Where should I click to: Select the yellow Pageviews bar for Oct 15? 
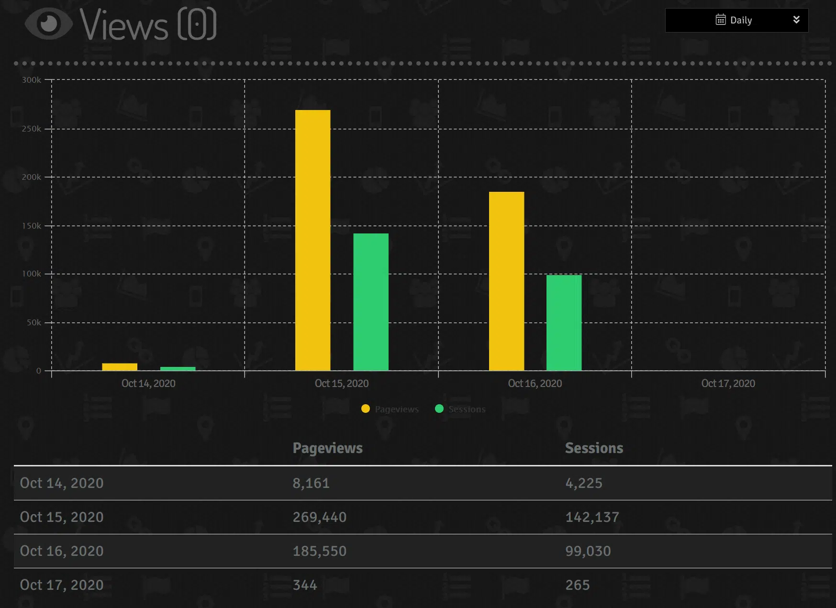[312, 239]
